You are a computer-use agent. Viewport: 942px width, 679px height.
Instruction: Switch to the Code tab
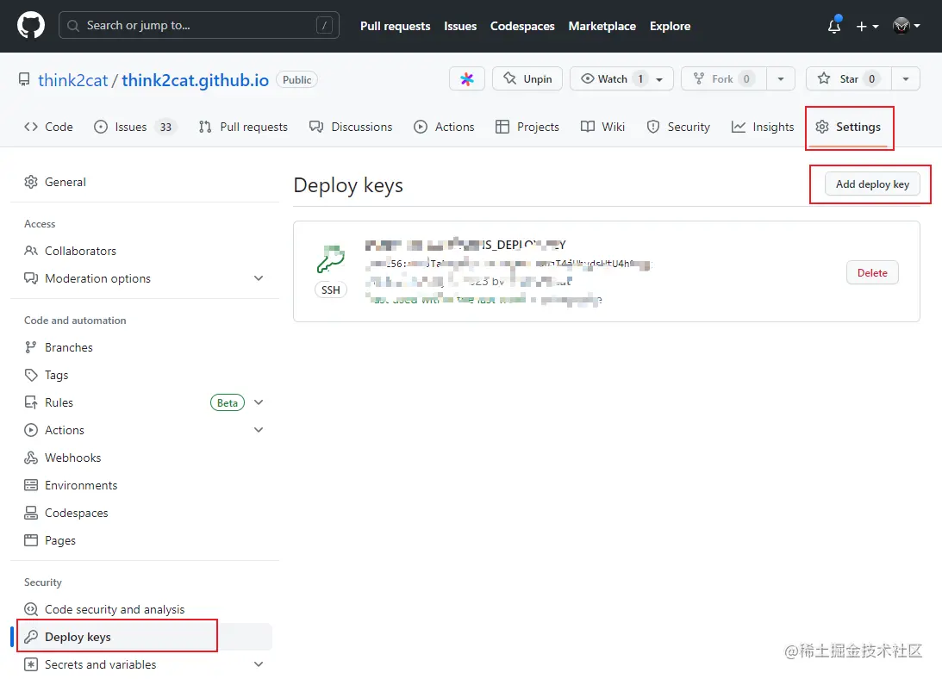click(x=48, y=127)
